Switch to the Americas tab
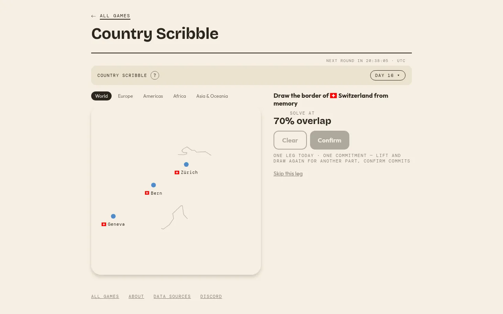Screen dimensions: 503x314 click(x=153, y=96)
